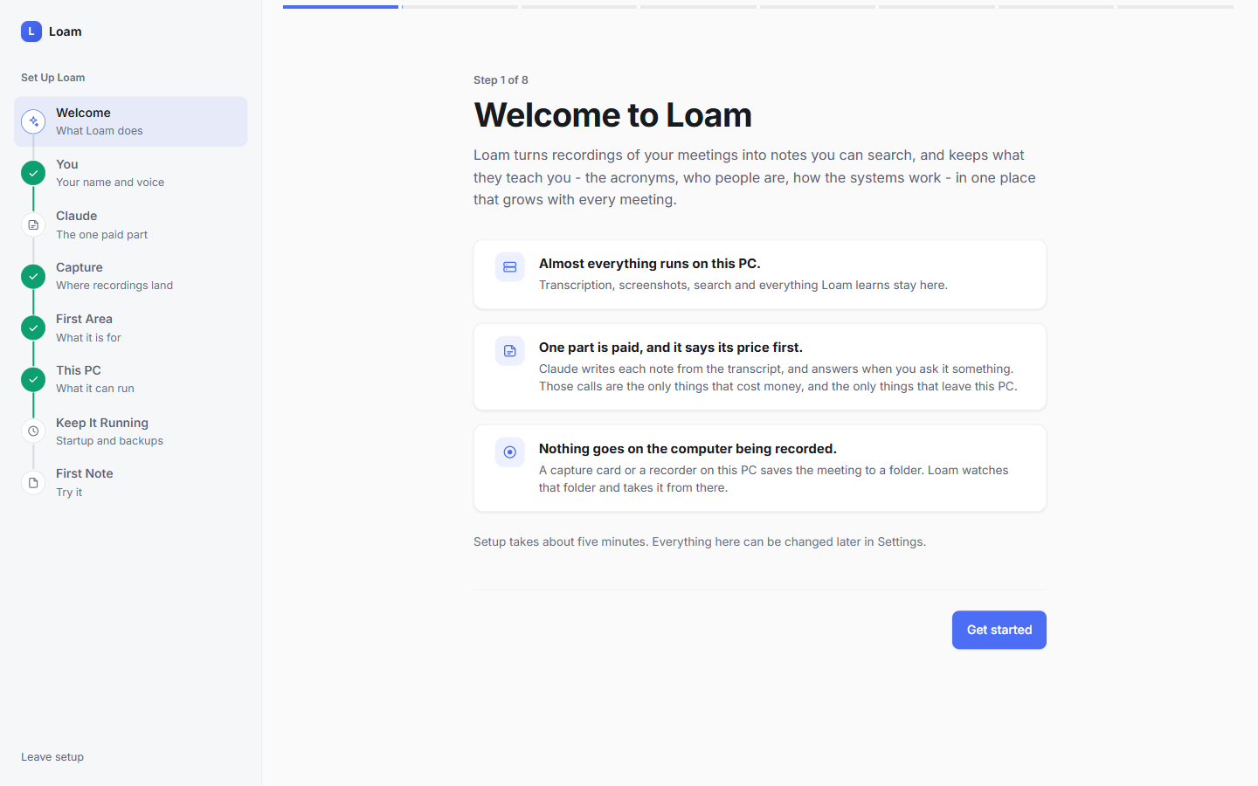The width and height of the screenshot is (1258, 786).
Task: Click 'One part is paid, and it says its price first.'
Action: tap(671, 348)
